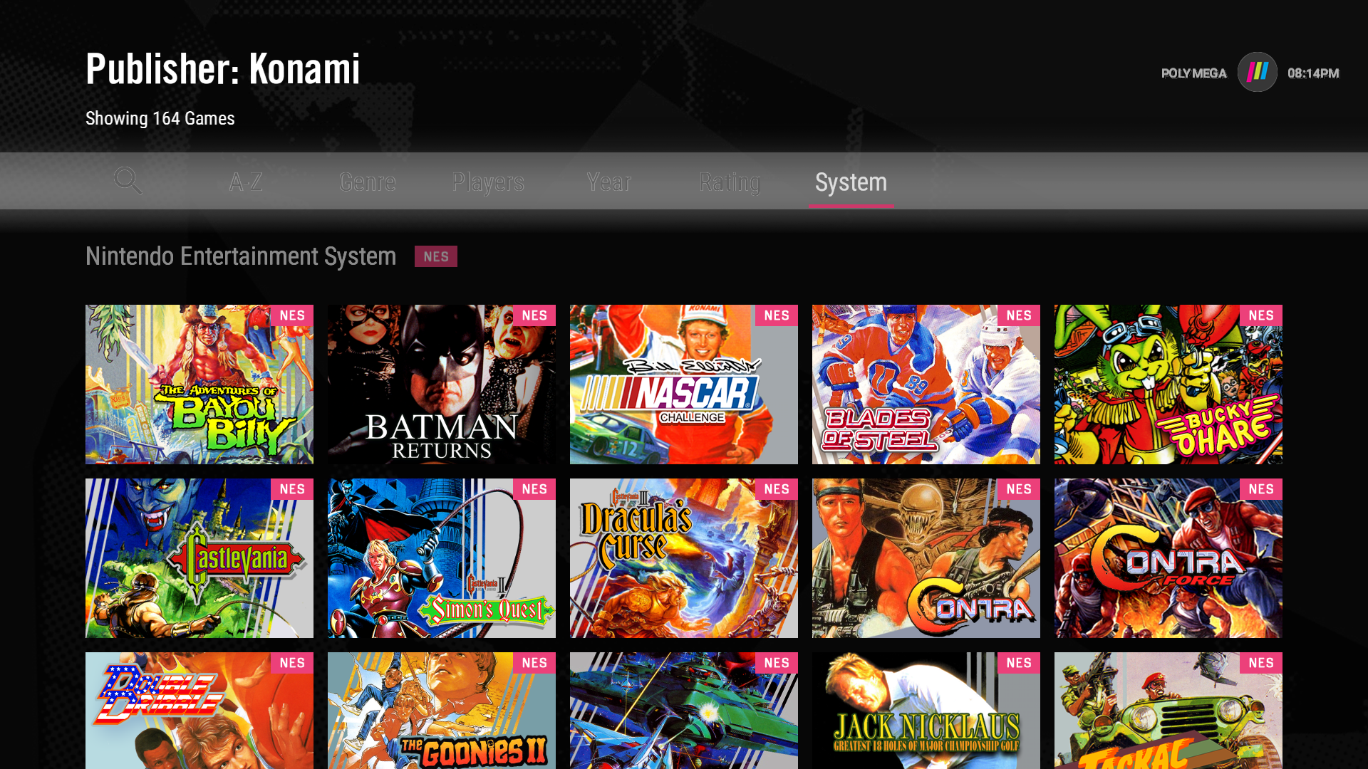
Task: Click the Nintendo Entertainment System heading
Action: 241,256
